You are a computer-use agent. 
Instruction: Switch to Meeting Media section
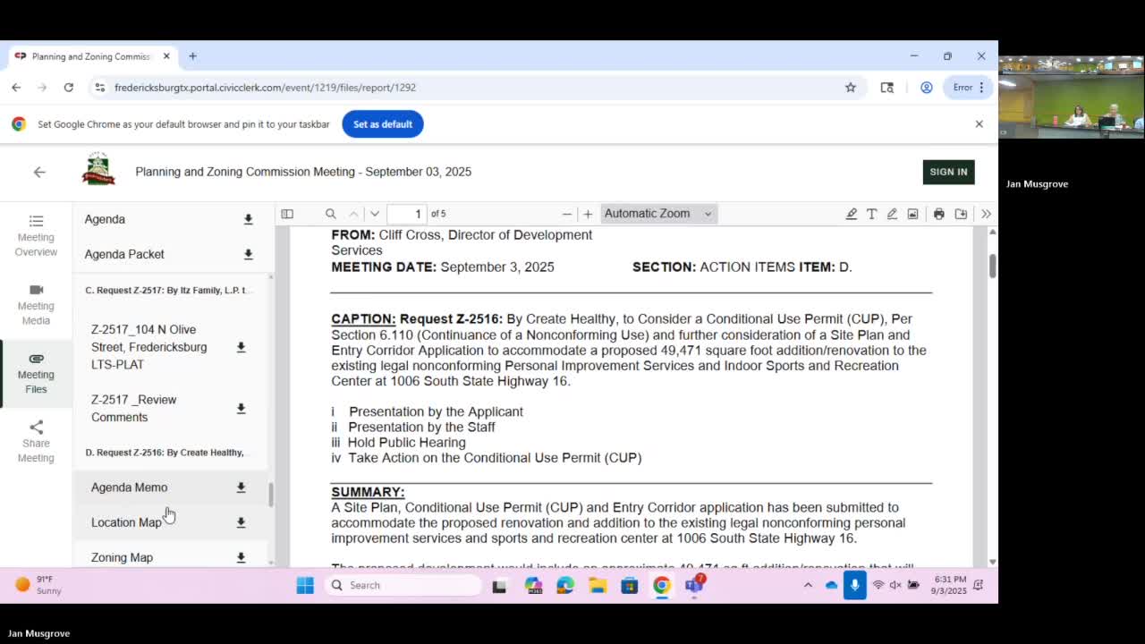pyautogui.click(x=36, y=304)
